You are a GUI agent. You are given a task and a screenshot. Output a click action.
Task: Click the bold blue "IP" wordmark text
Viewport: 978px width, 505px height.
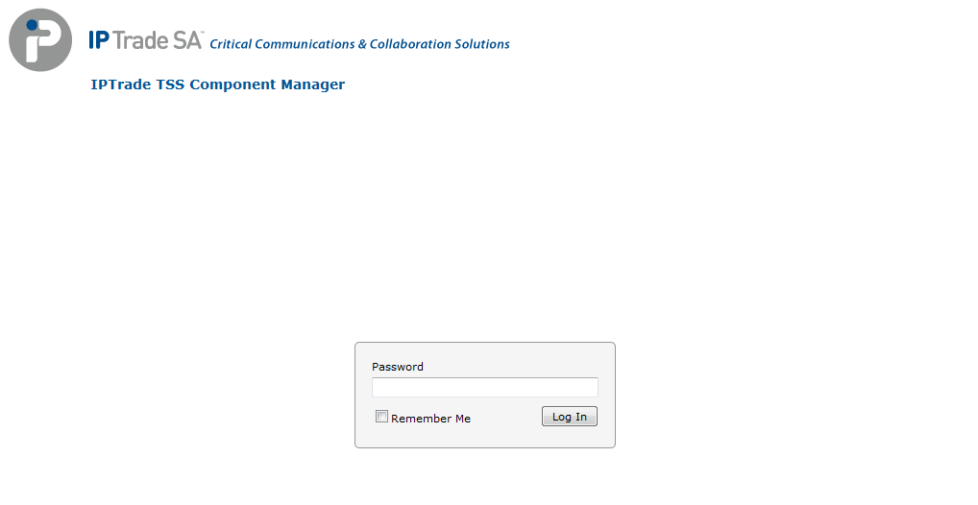click(98, 40)
